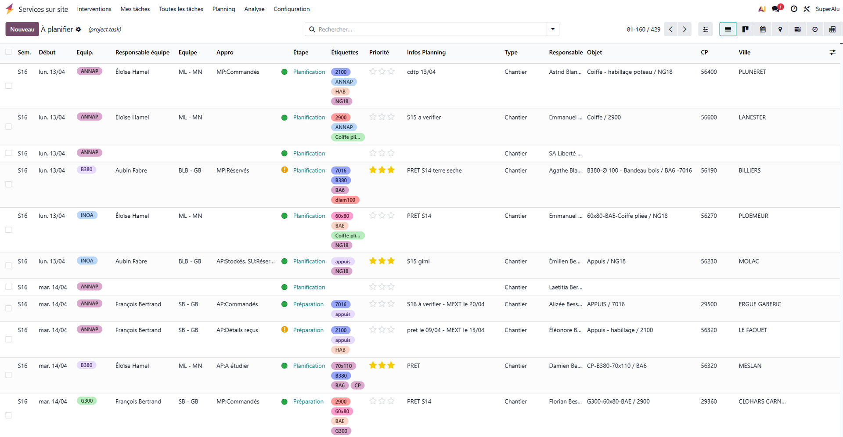843x437 pixels.
Task: Open the conversations message icon
Action: coord(776,9)
